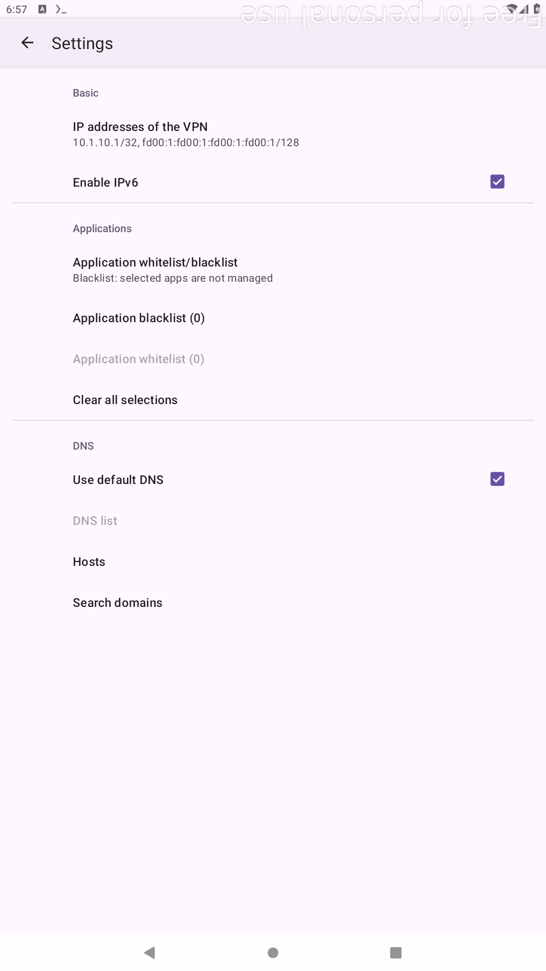The height and width of the screenshot is (971, 546).
Task: Disable the Enable IPv6 checkbox
Action: (x=497, y=182)
